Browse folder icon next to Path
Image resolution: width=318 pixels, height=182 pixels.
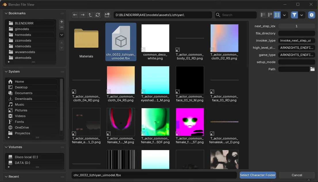pyautogui.click(x=313, y=69)
